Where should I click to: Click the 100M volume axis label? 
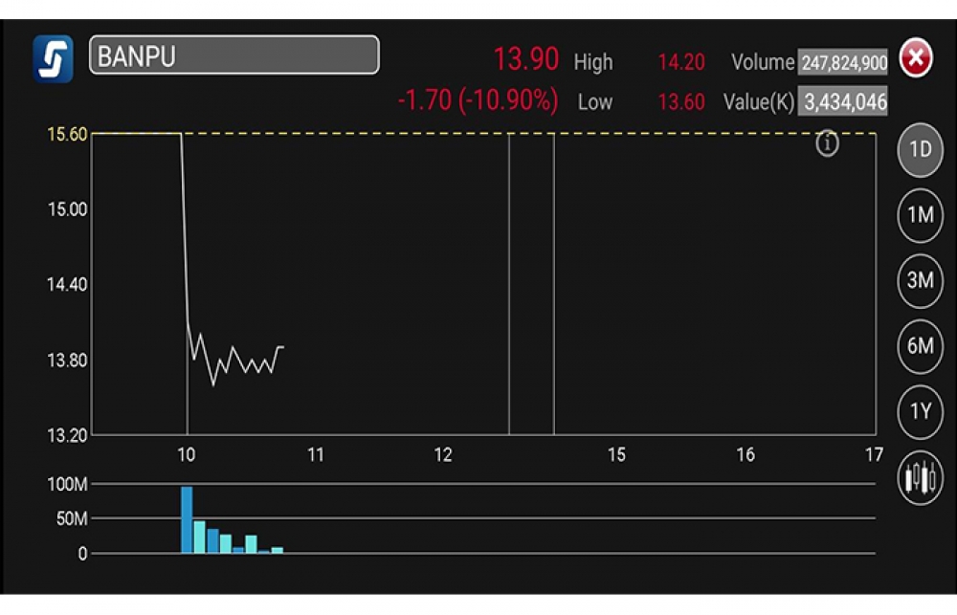tap(67, 484)
